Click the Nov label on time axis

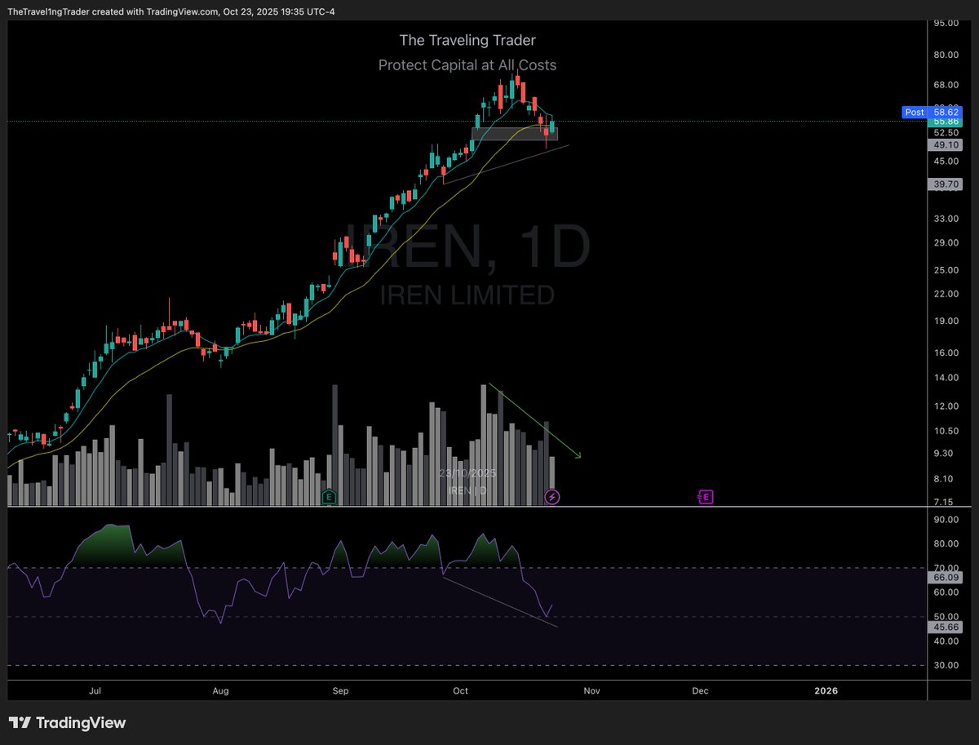coord(591,690)
